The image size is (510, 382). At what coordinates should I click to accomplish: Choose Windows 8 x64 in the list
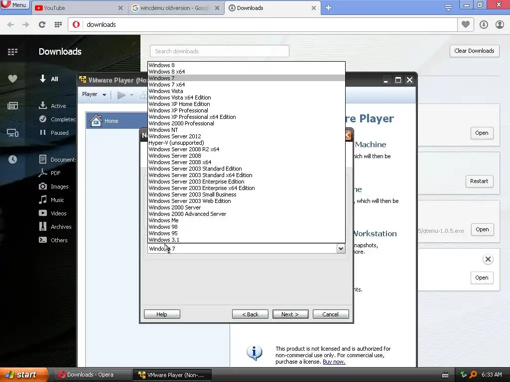(x=246, y=72)
